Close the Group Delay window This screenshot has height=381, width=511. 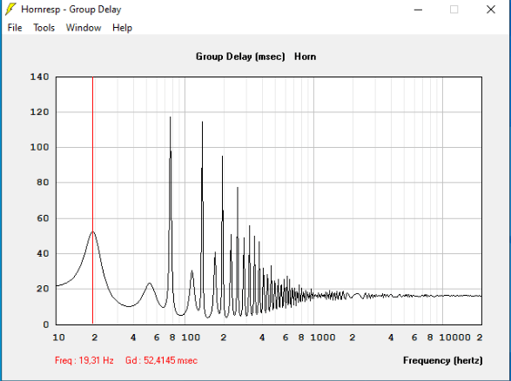491,10
